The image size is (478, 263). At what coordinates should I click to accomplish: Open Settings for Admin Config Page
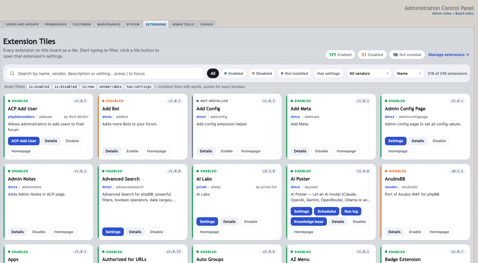396,141
